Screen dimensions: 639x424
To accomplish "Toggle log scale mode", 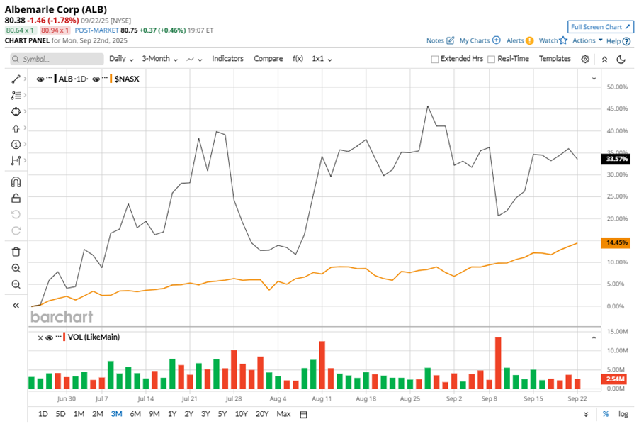I will click(623, 414).
